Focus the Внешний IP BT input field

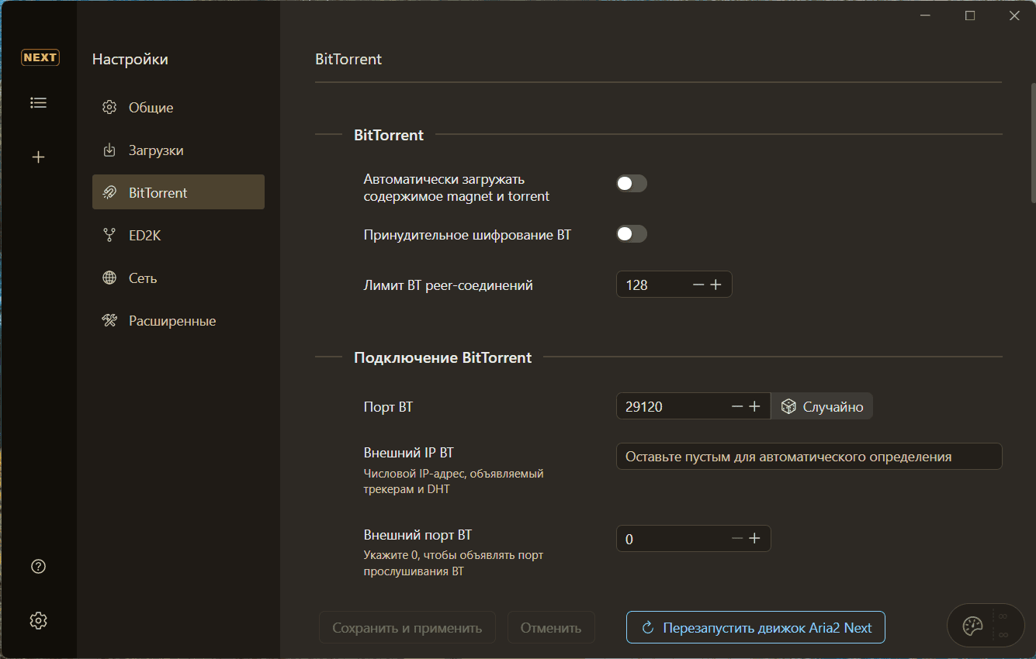pyautogui.click(x=809, y=457)
